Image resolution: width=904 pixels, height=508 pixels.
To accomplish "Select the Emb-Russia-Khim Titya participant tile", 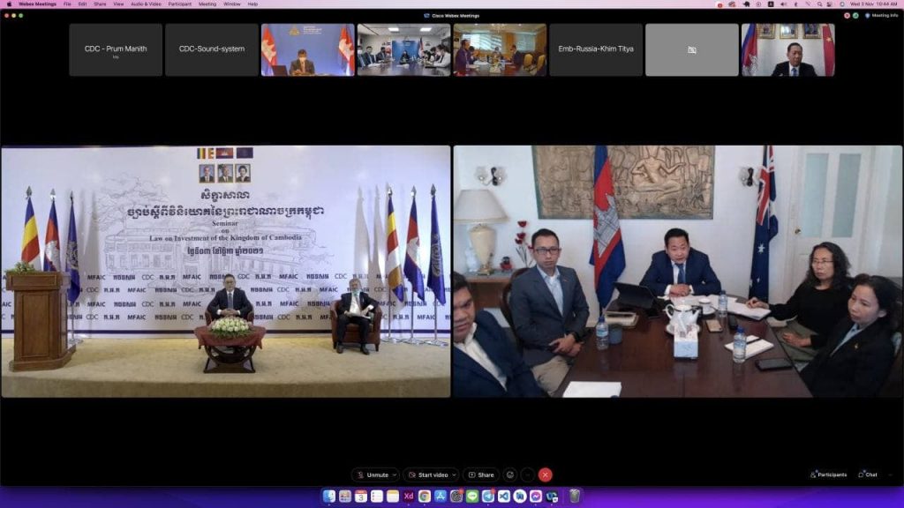I will click(595, 49).
